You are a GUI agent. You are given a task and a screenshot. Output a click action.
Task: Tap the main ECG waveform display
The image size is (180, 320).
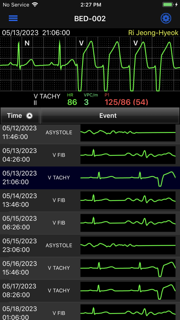pos(90,64)
